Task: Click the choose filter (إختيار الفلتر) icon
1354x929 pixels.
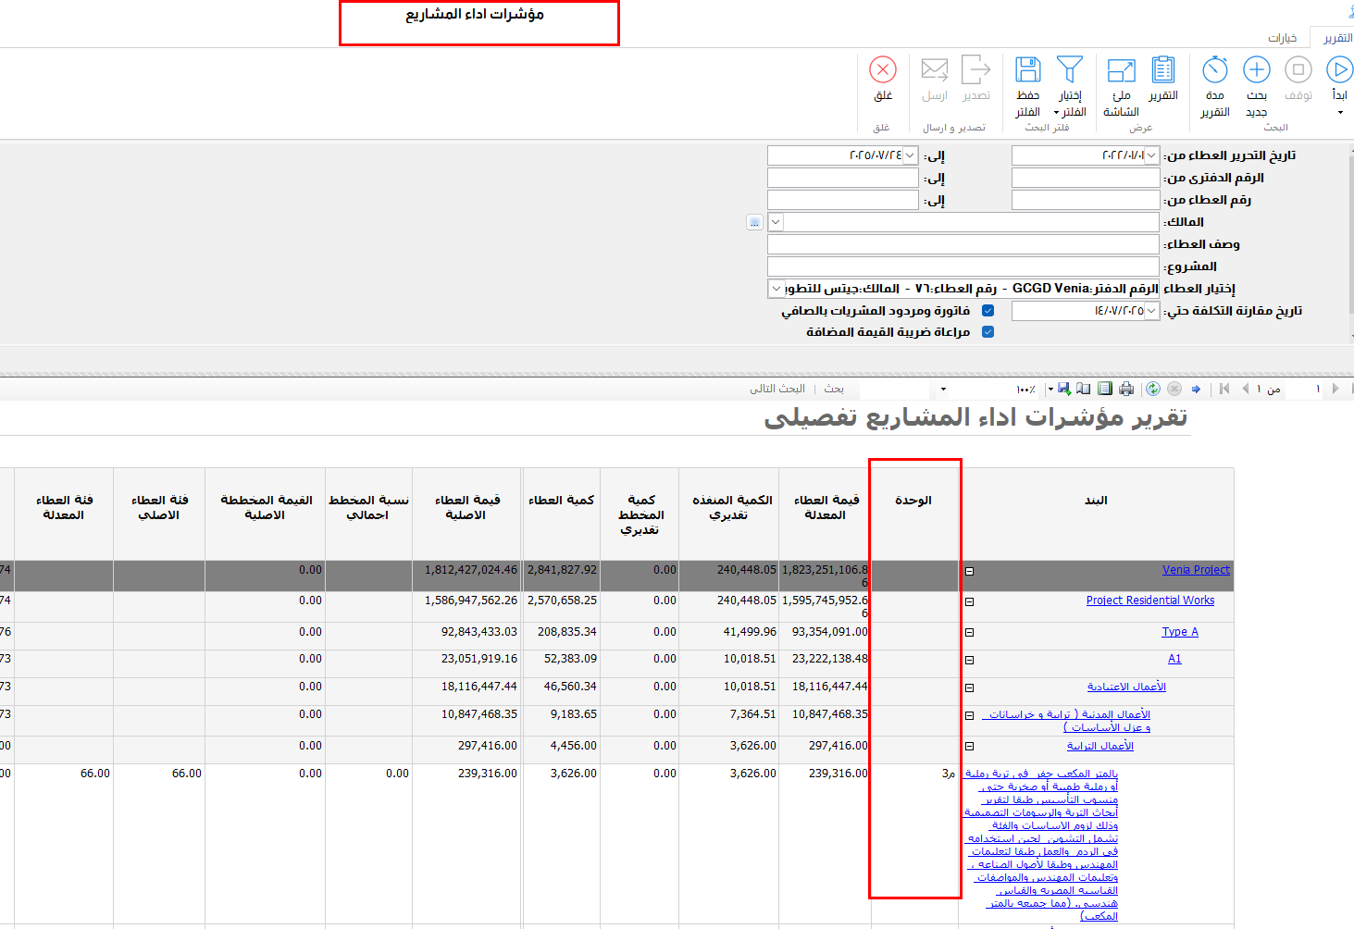Action: tap(1070, 70)
